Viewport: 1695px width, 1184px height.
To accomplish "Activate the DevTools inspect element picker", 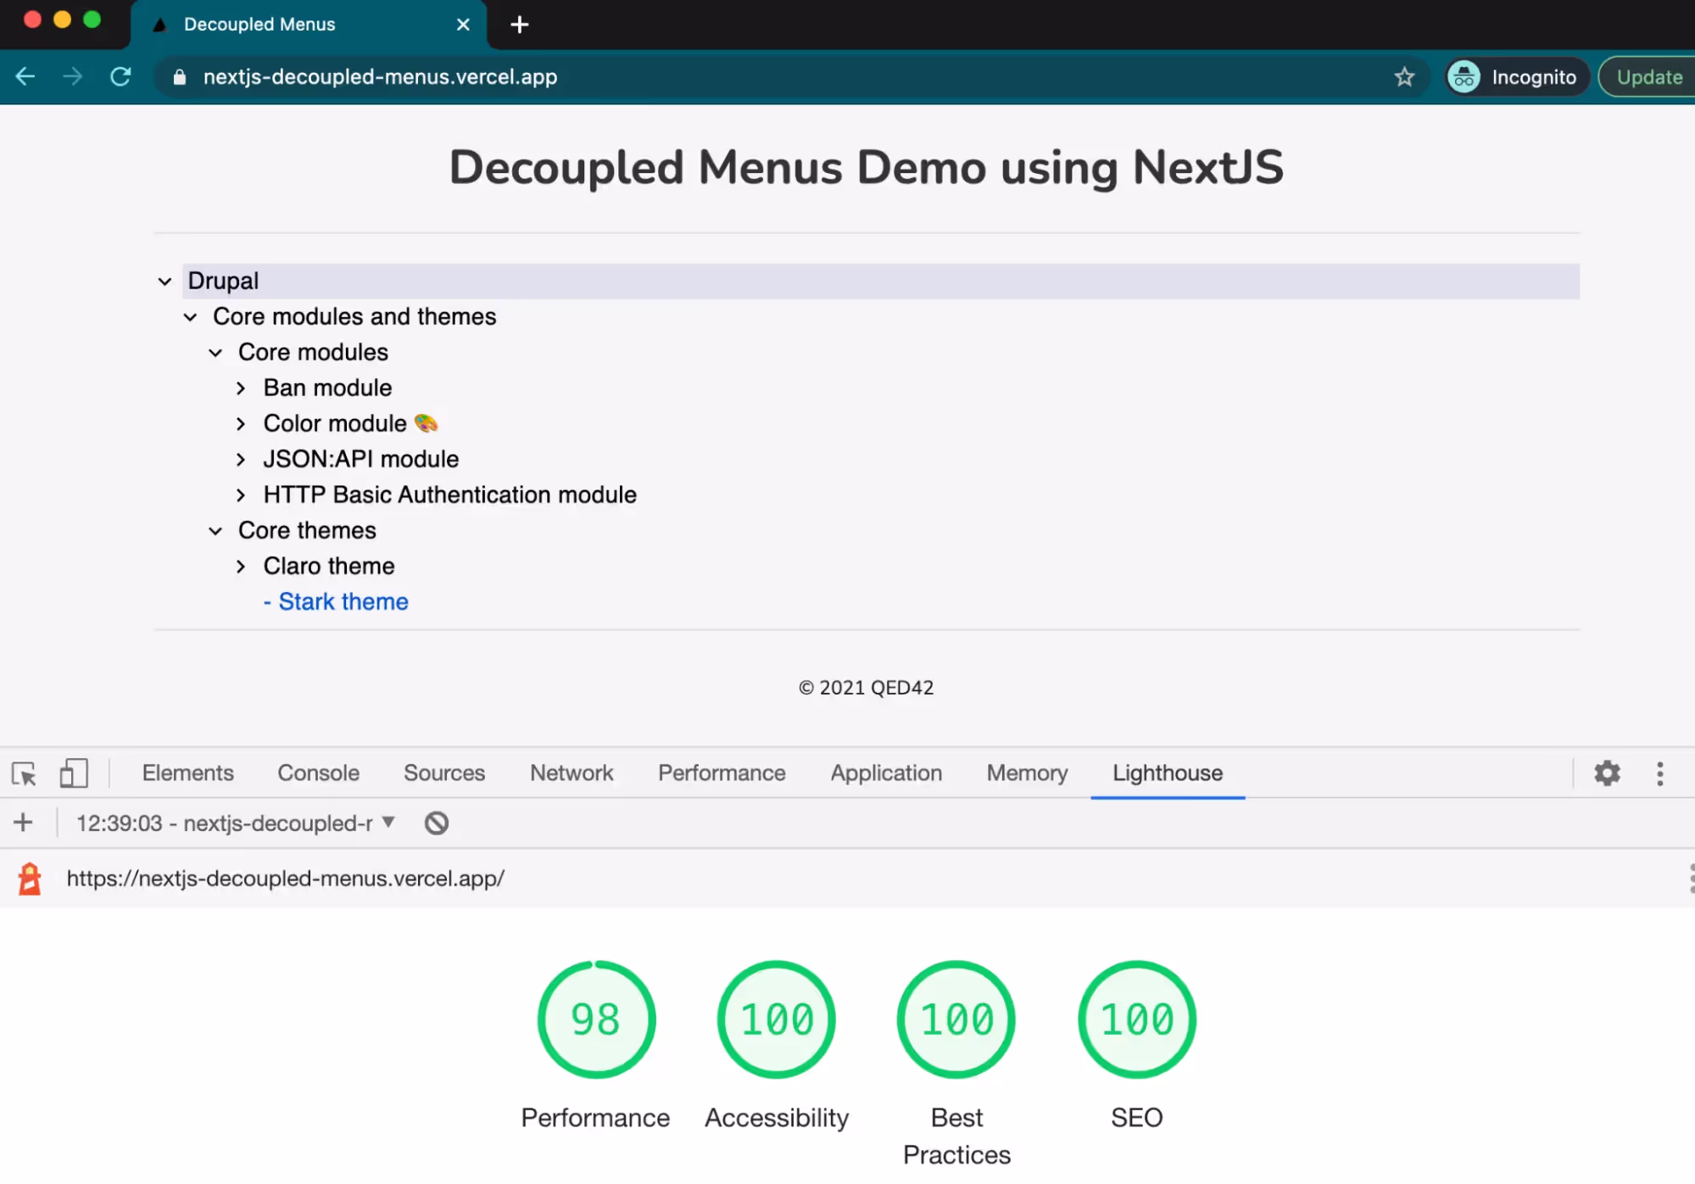I will click(24, 774).
